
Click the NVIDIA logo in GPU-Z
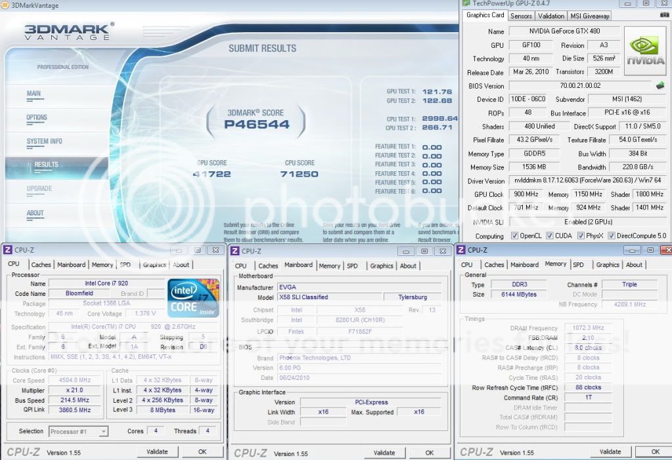[x=646, y=51]
